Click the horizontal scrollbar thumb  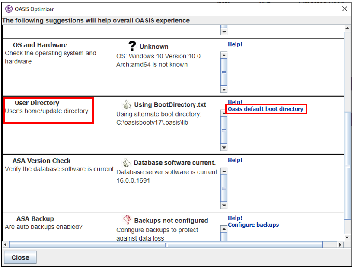166,244
